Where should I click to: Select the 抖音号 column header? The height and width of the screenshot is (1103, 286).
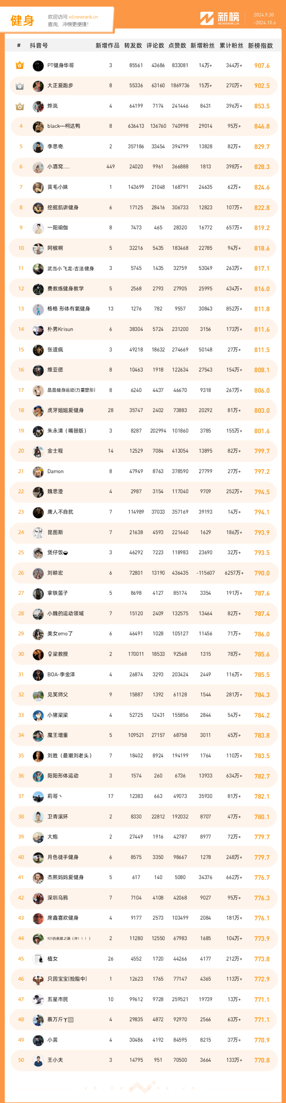[x=39, y=45]
